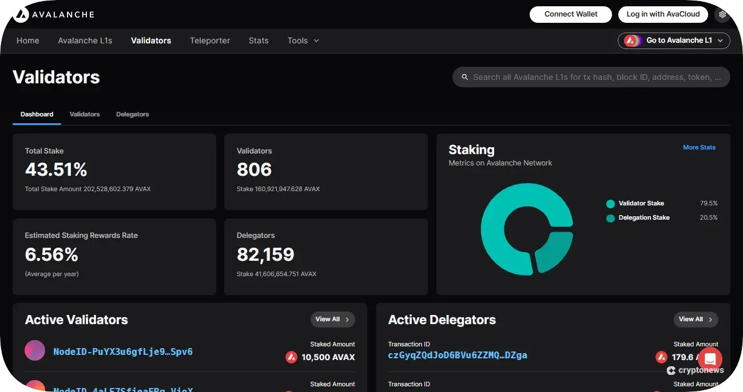Click the AVAX icon next to the 179.6 amount
The height and width of the screenshot is (392, 743).
click(x=662, y=357)
